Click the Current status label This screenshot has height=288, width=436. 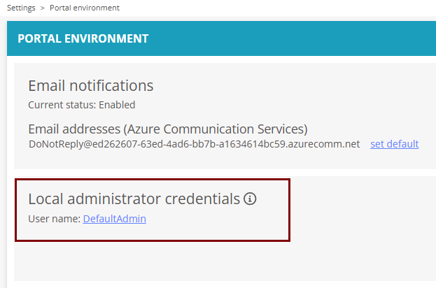point(62,105)
